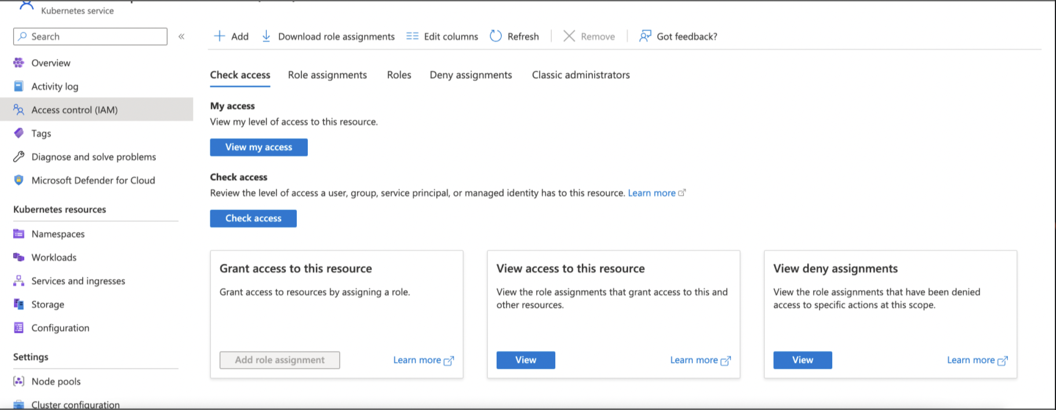
Task: Click the Node pools icon
Action: (19, 381)
